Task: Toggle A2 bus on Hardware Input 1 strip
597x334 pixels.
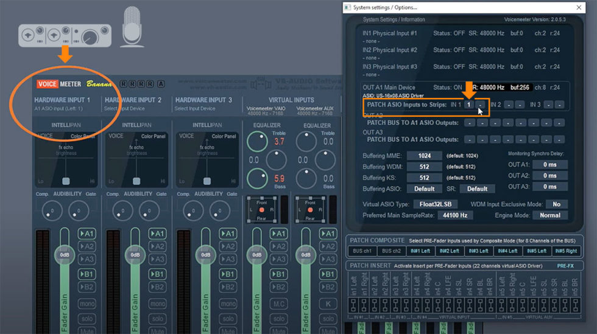Action: point(87,246)
